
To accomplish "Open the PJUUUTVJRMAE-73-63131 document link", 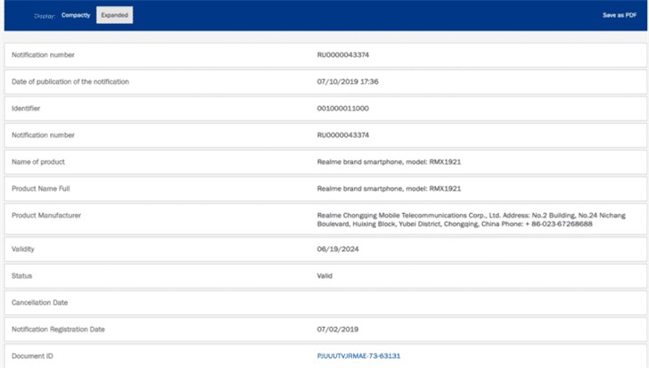I will (358, 356).
